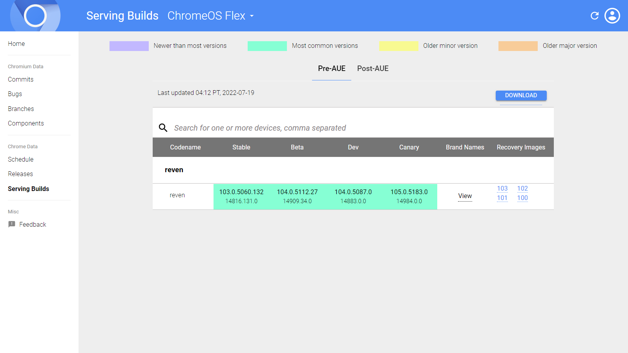Click the purple Newer versions swatch
Screen dimensions: 628x353
(x=129, y=46)
